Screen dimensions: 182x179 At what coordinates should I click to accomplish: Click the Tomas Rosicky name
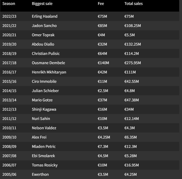click(x=45, y=165)
